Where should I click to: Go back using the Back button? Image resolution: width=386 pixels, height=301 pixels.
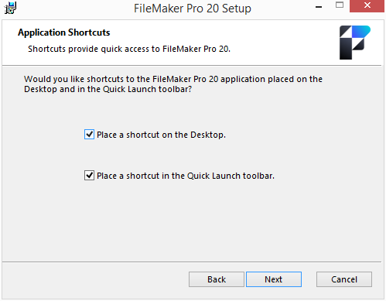pos(217,279)
